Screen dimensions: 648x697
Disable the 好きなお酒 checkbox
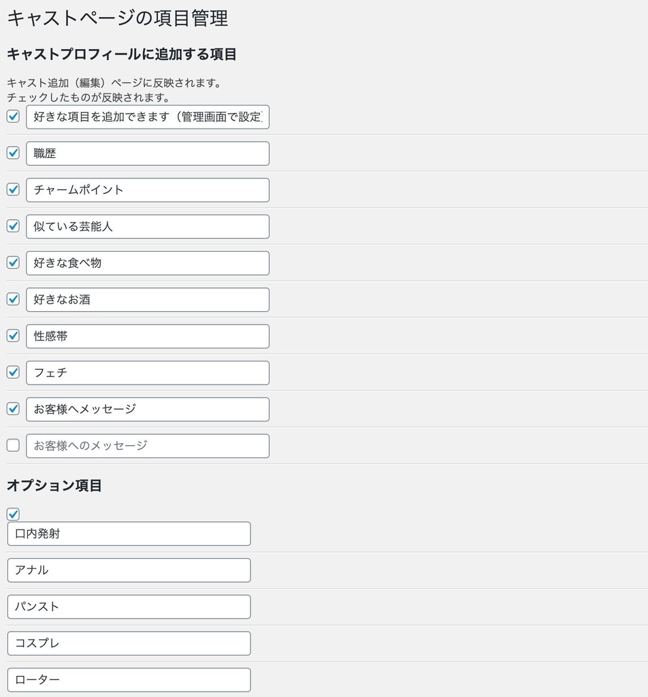(12, 299)
